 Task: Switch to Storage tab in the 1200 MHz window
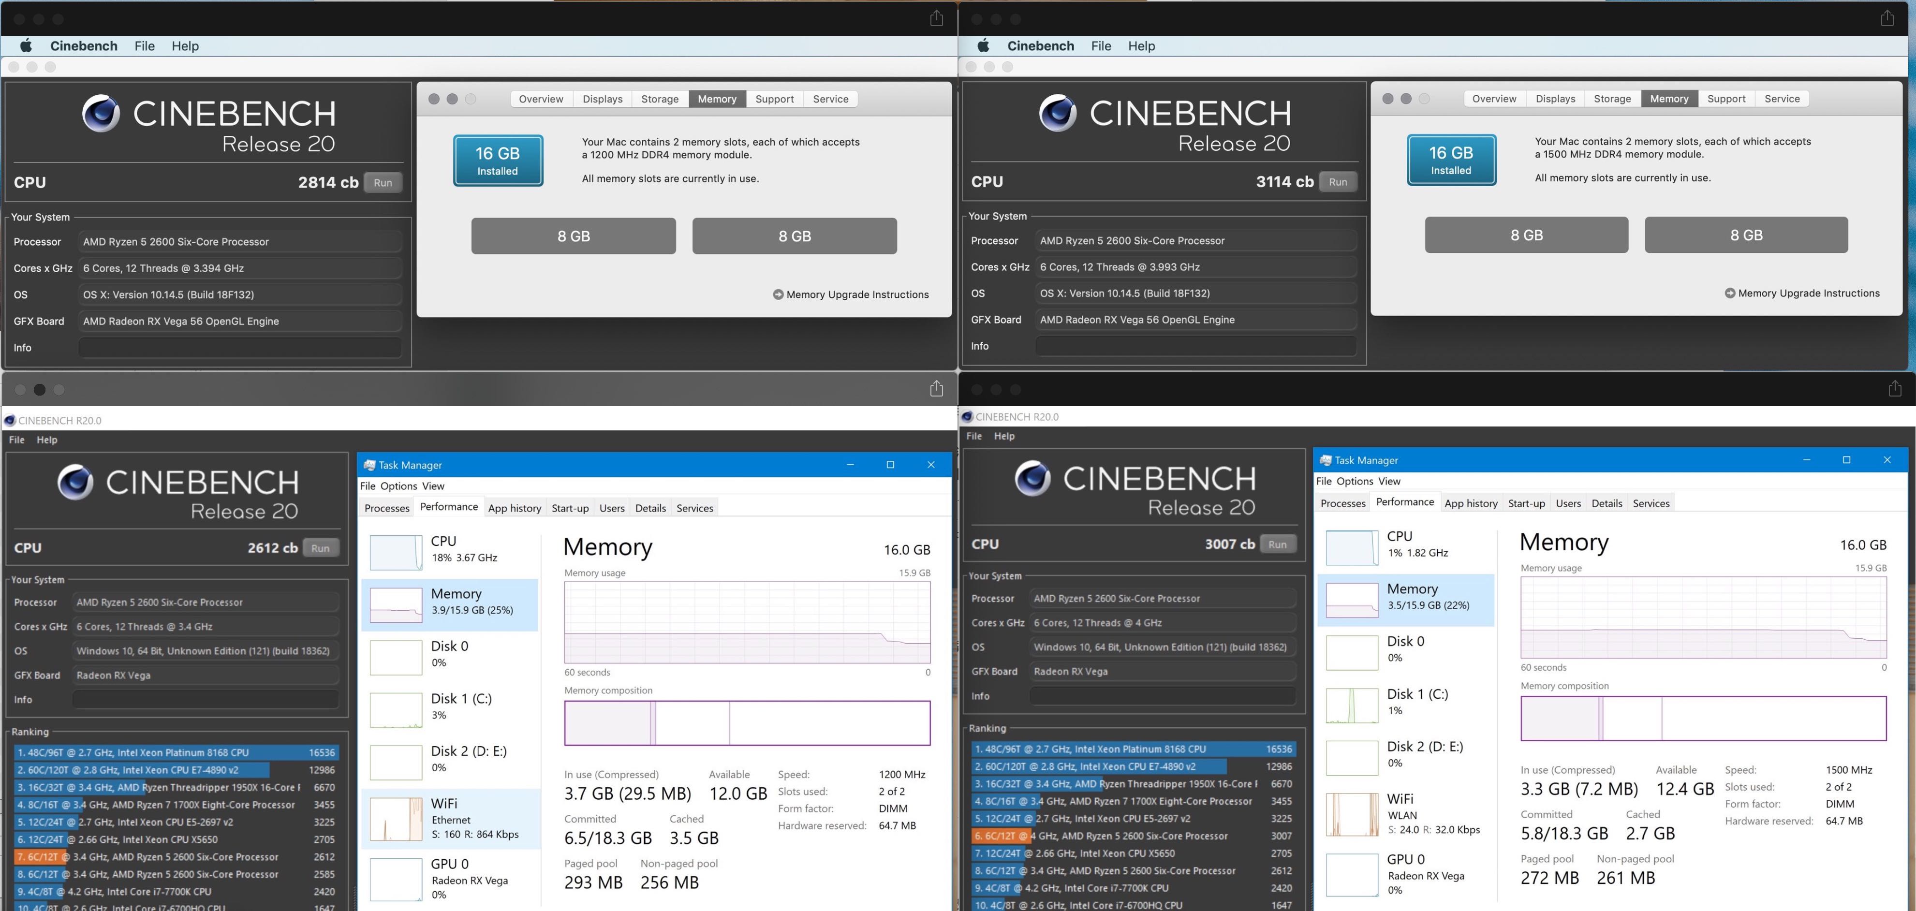pyautogui.click(x=660, y=99)
